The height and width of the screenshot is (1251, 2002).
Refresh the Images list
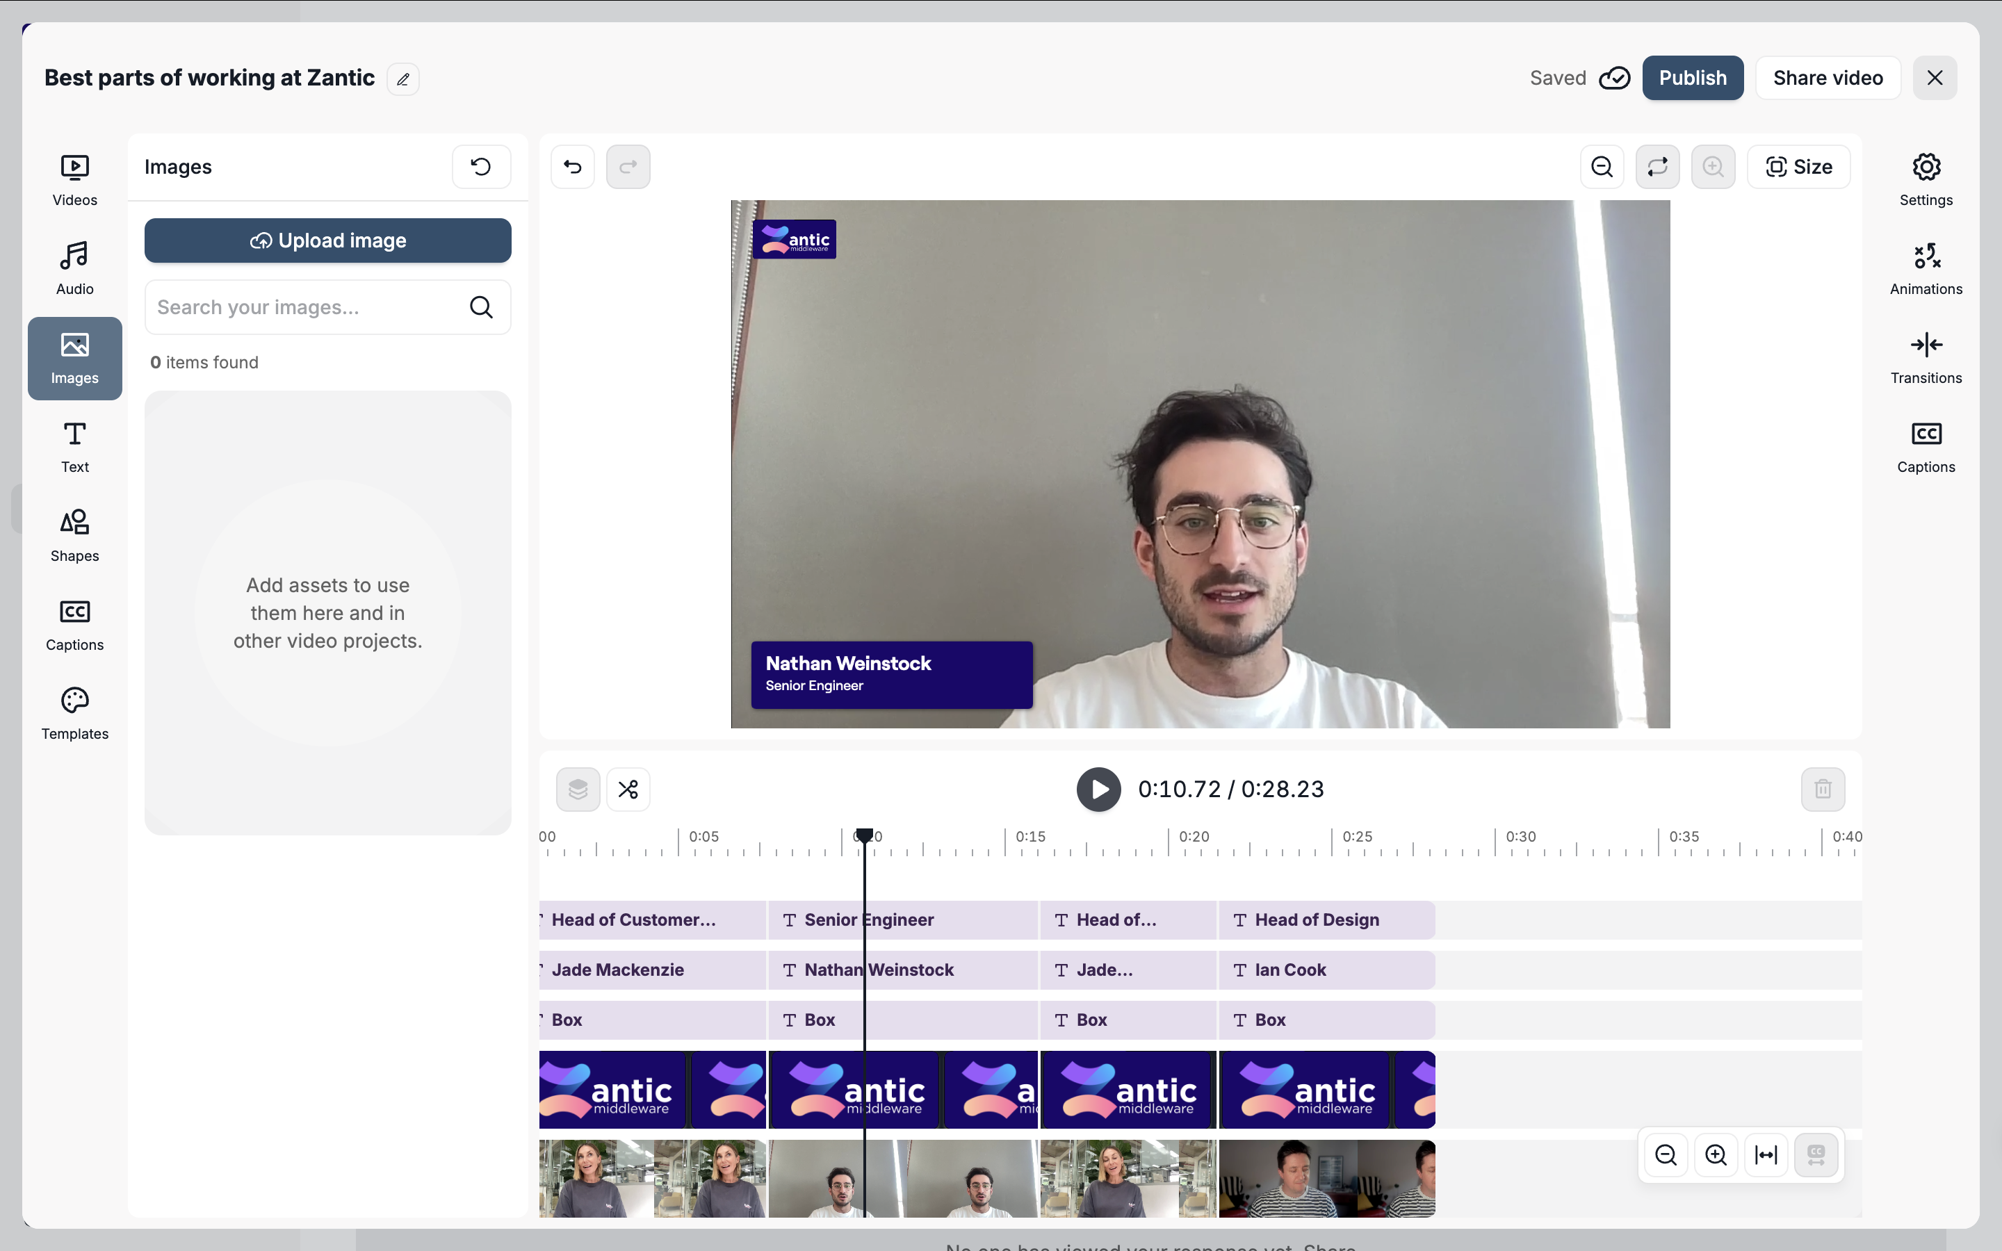[480, 167]
